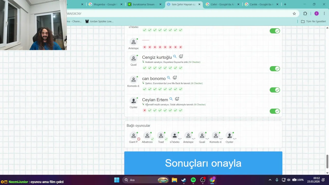This screenshot has height=185, width=329.
Task: Open Spotify from the taskbar
Action: click(x=193, y=180)
